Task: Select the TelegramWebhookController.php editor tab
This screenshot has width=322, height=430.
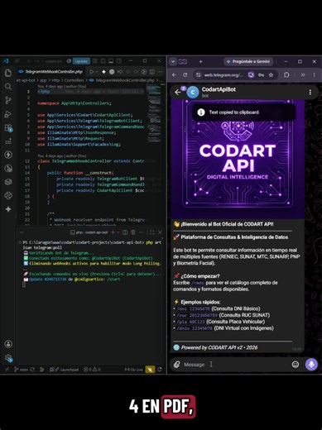Action: point(51,72)
